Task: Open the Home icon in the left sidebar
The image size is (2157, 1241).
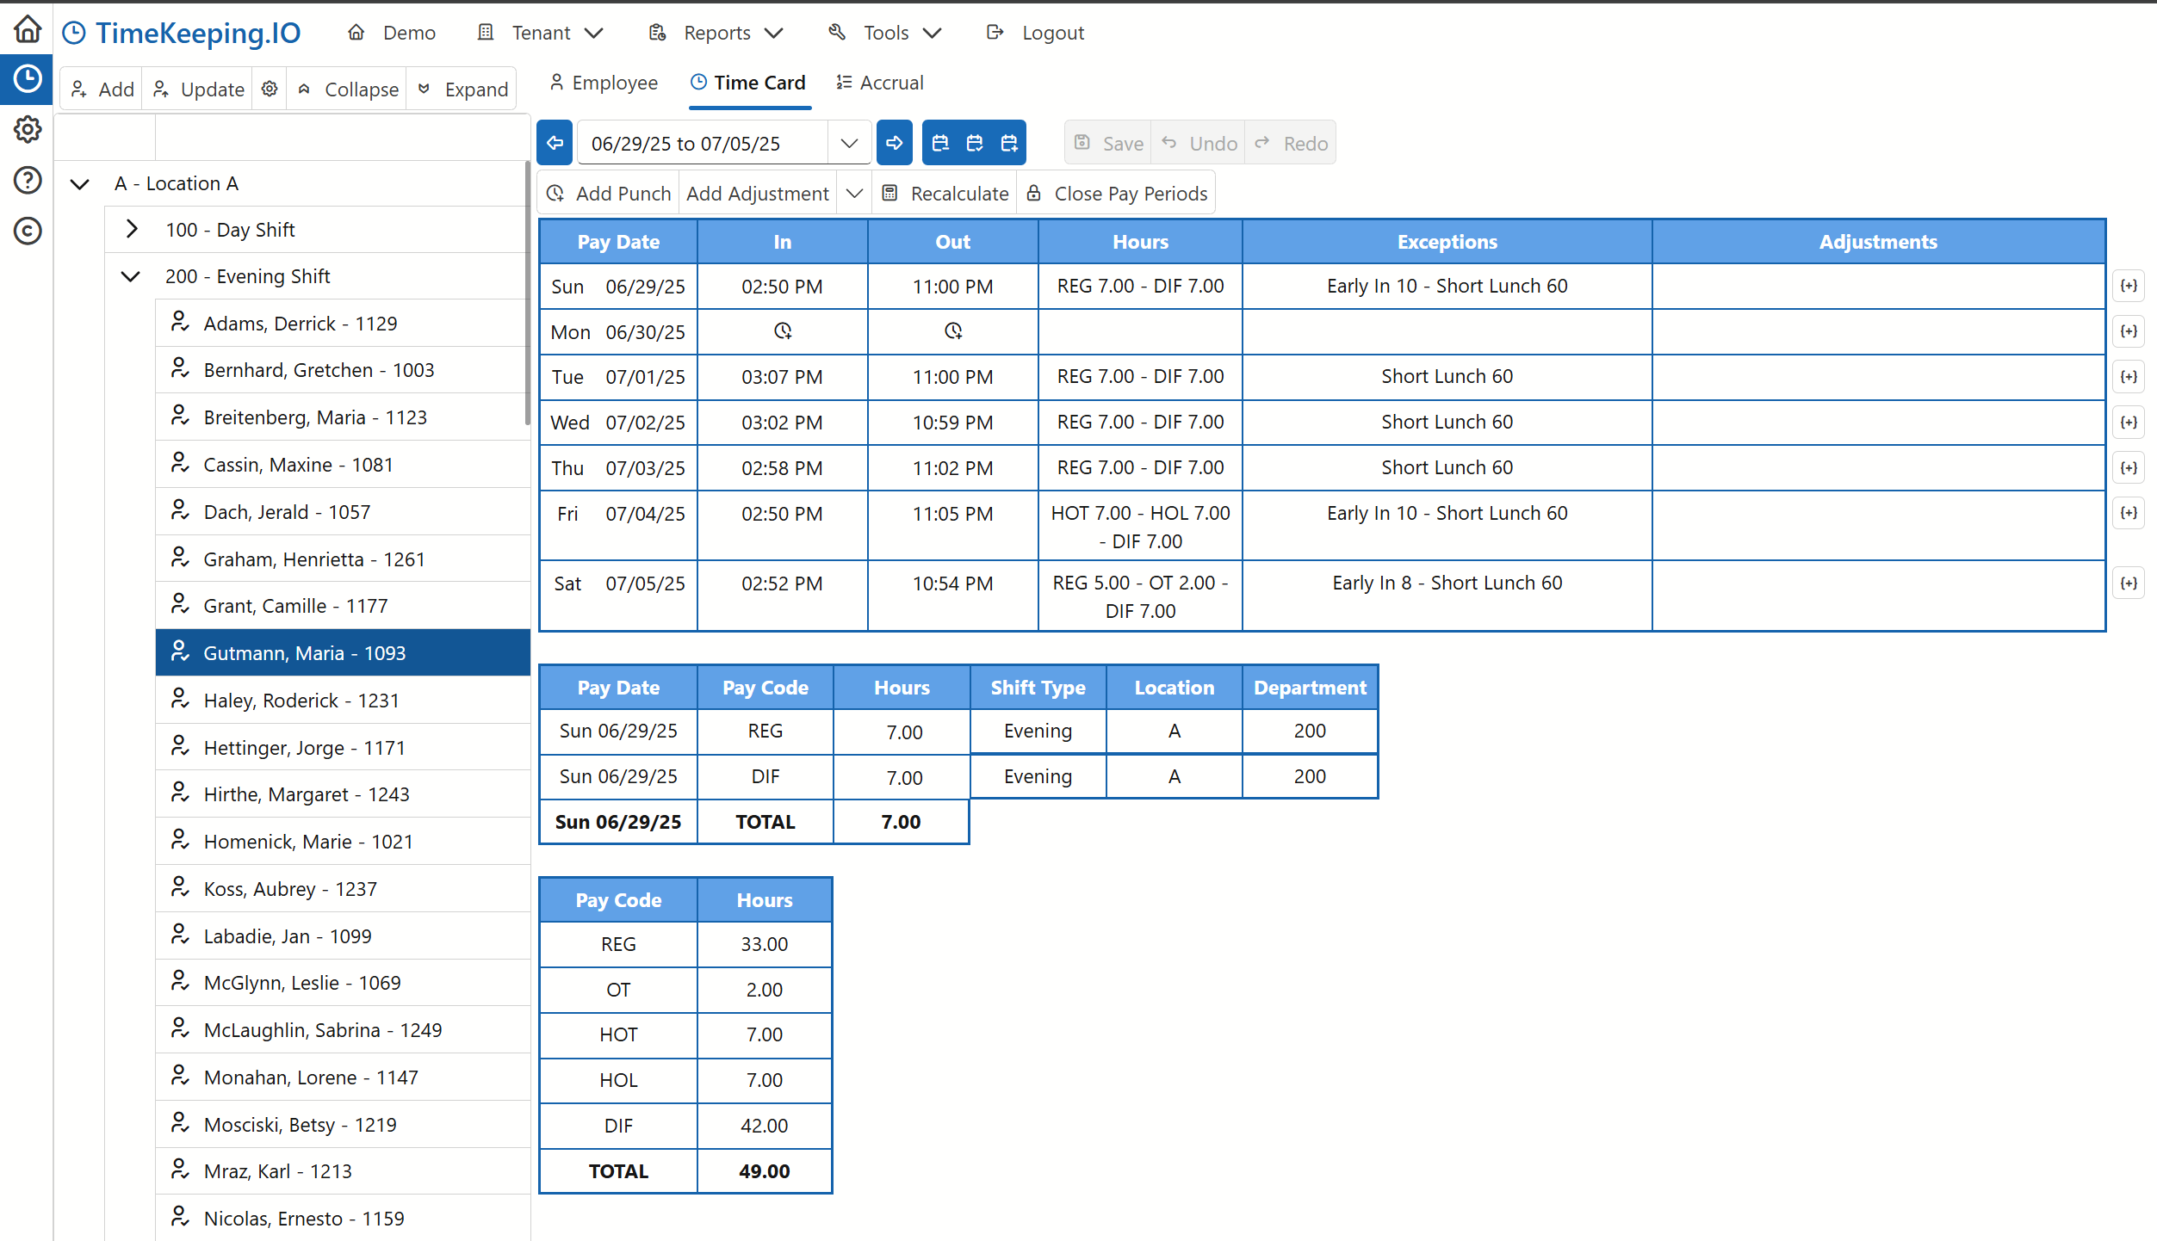Action: pos(27,28)
